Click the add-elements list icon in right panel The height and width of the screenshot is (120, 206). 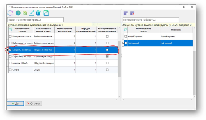point(126,13)
